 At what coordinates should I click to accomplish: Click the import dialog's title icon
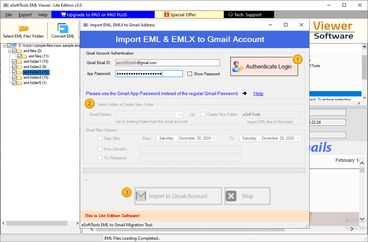coord(86,25)
